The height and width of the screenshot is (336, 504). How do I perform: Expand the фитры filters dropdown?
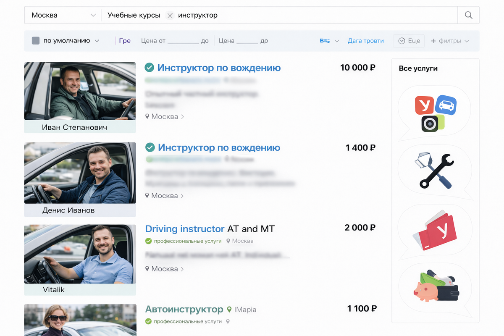pyautogui.click(x=450, y=41)
